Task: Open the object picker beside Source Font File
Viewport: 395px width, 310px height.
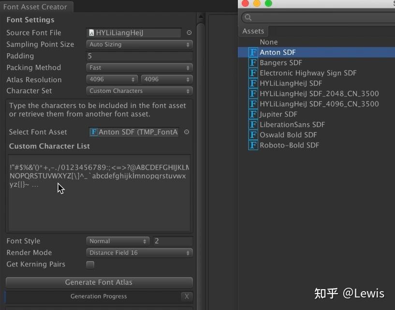Action: [x=189, y=32]
